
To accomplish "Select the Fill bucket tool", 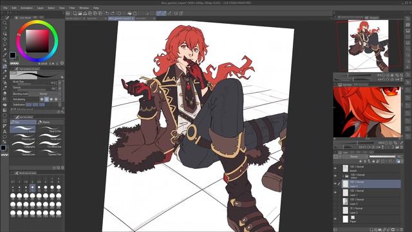I will point(5,104).
